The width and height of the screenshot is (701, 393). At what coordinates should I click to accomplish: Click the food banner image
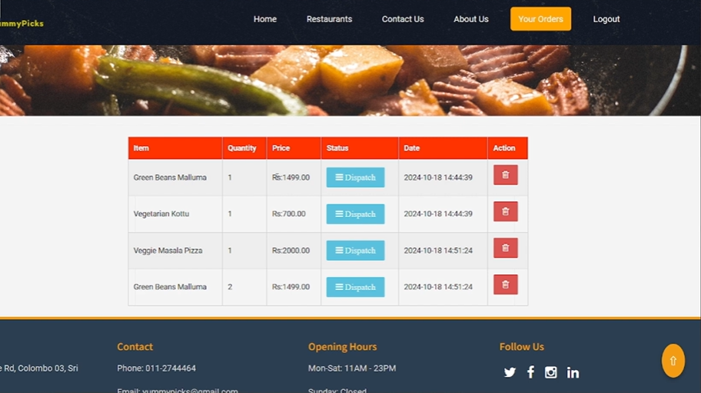point(350,81)
